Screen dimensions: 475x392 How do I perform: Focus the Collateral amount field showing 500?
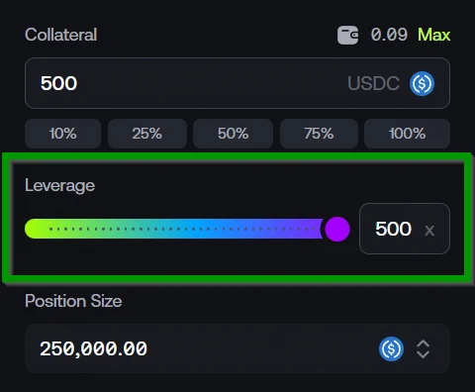237,83
